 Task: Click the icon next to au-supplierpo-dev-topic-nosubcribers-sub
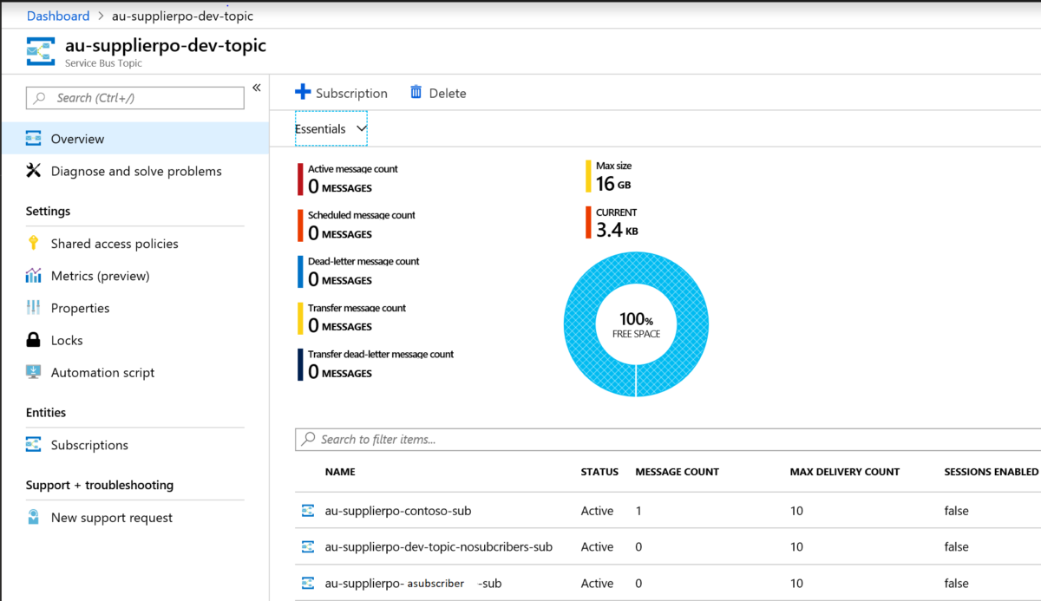308,547
